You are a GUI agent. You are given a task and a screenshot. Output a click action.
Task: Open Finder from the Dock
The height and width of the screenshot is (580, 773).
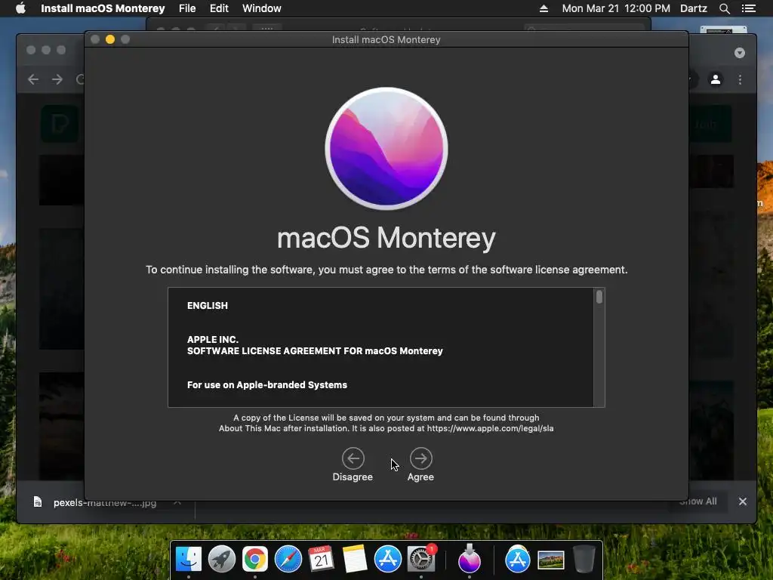point(188,560)
